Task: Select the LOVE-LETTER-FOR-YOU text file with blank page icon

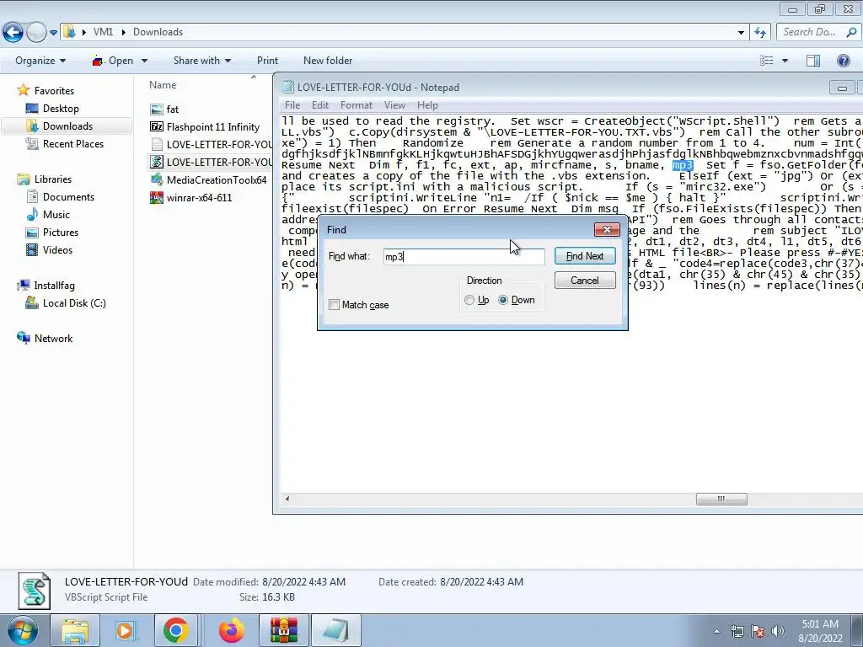Action: (x=212, y=144)
